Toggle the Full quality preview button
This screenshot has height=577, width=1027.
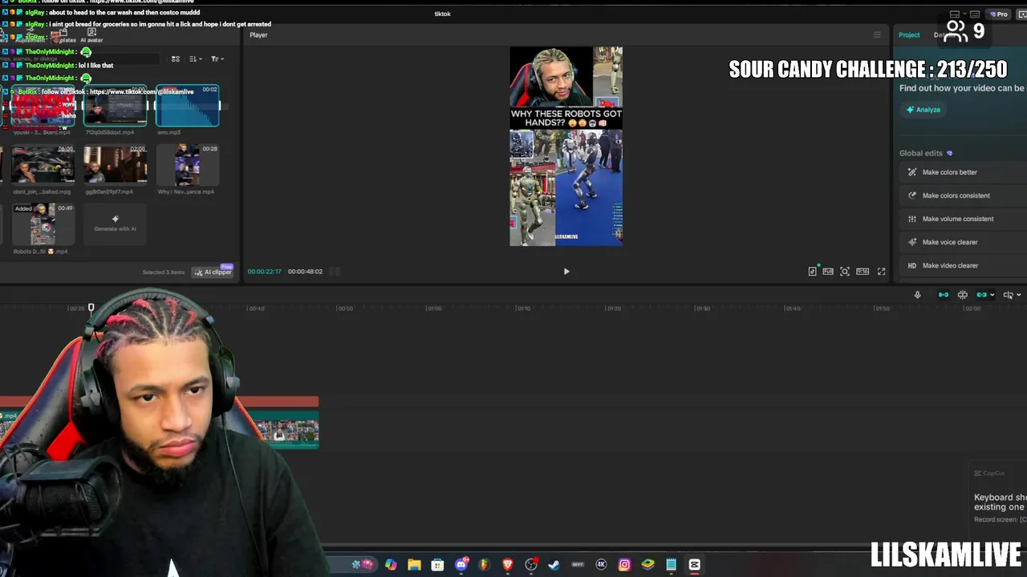828,272
